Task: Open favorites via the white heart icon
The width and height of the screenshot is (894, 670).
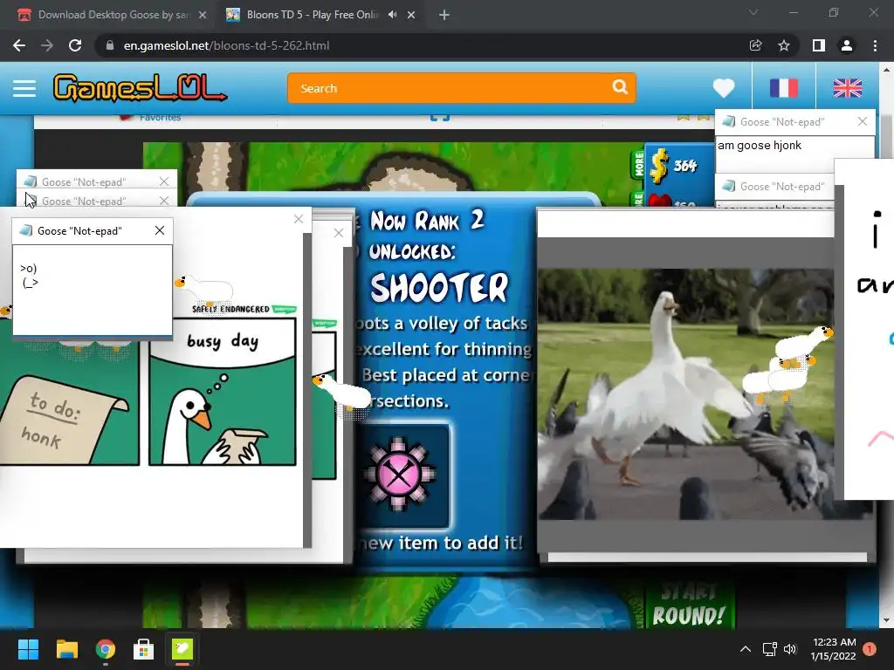Action: click(x=724, y=88)
